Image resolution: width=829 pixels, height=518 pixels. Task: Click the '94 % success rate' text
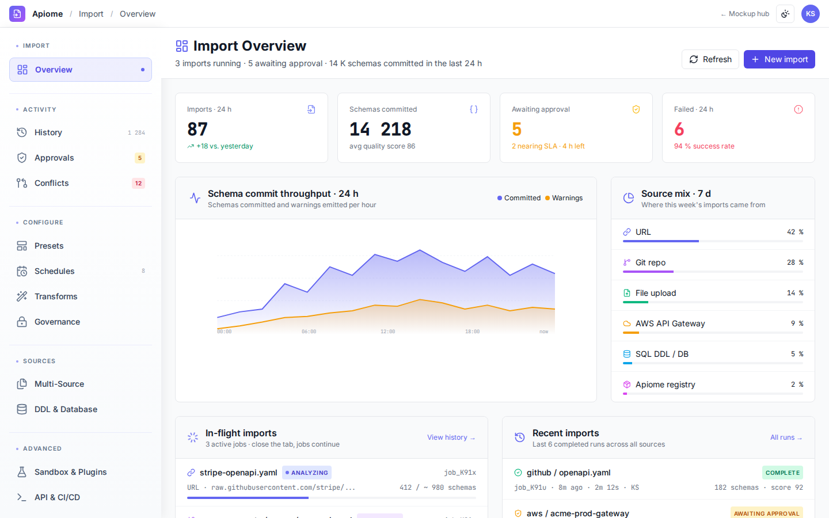[x=704, y=146]
